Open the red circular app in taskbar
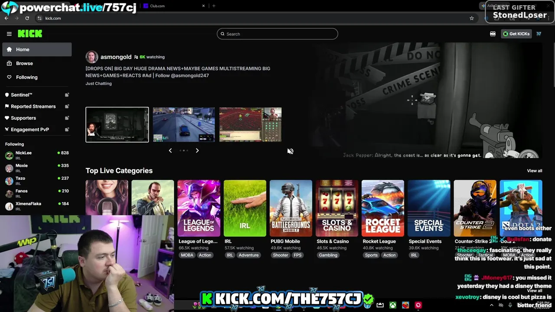555x312 pixels. pos(418,305)
